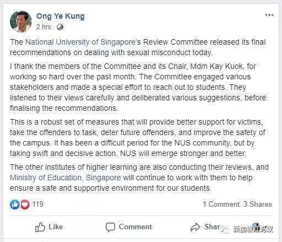The width and height of the screenshot is (282, 242).
Task: Click the Chinese watermark text
Action: 253,229
